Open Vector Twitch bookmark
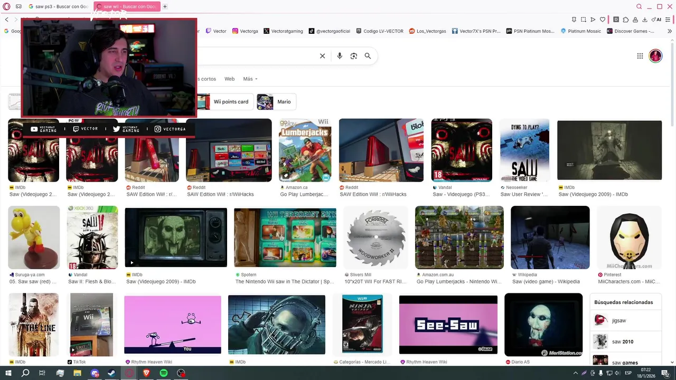676x380 pixels. (x=216, y=31)
